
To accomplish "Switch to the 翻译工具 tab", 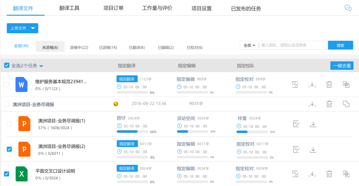I will pyautogui.click(x=69, y=8).
